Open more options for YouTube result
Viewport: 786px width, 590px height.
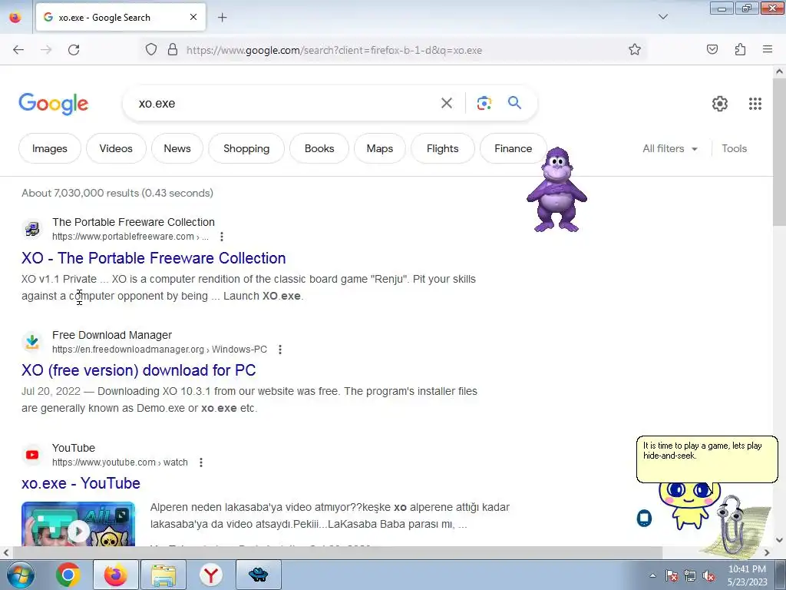[x=201, y=462]
